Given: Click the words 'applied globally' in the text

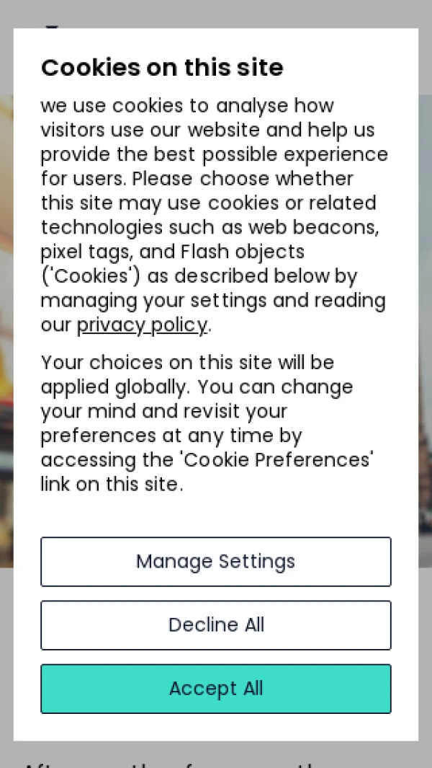Looking at the screenshot, I should pos(115,387).
